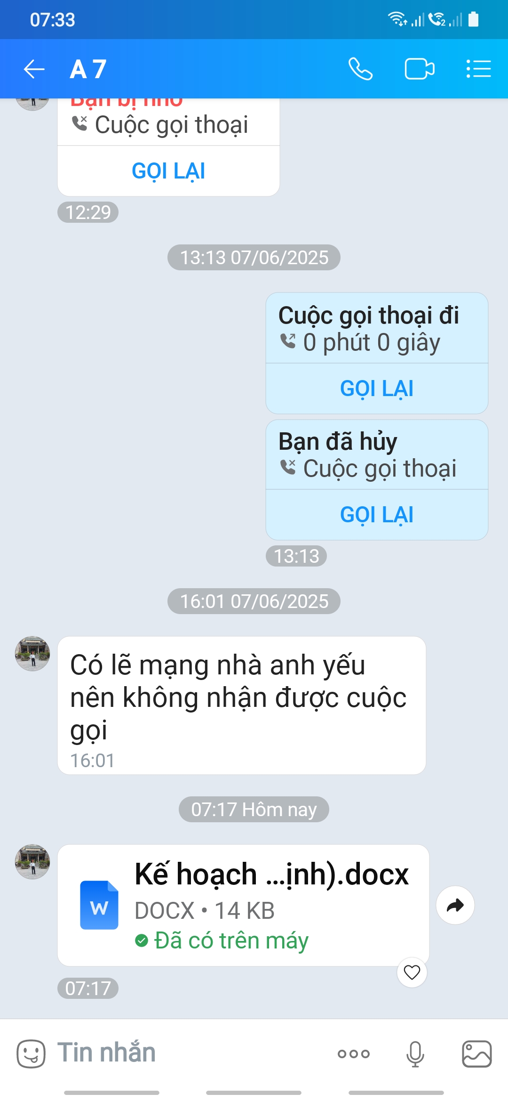Viewport: 508px width, 1102px height.
Task: Open the A7 contact name header
Action: coord(88,69)
